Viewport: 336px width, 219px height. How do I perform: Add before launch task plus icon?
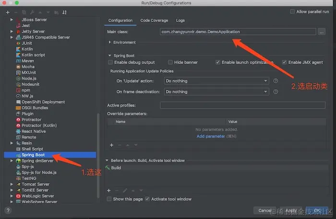click(109, 190)
